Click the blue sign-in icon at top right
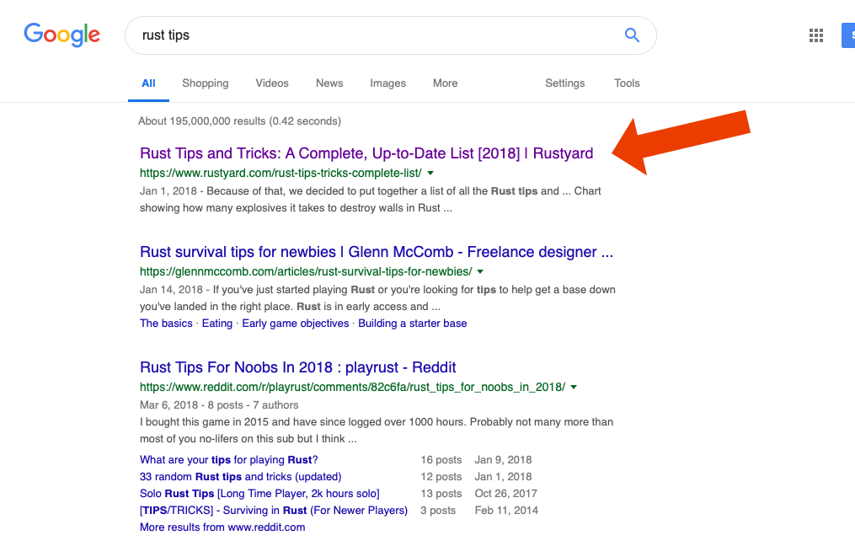The width and height of the screenshot is (855, 546). 848,35
